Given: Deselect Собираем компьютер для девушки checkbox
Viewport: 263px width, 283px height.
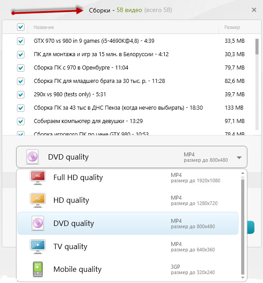Looking at the screenshot, I should coord(21,121).
